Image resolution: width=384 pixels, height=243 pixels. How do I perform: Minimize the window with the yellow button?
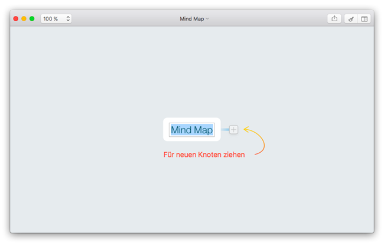24,19
